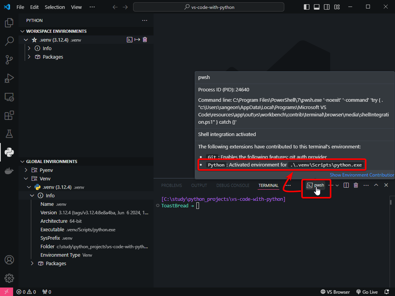Open the Extensions view

(x=9, y=115)
